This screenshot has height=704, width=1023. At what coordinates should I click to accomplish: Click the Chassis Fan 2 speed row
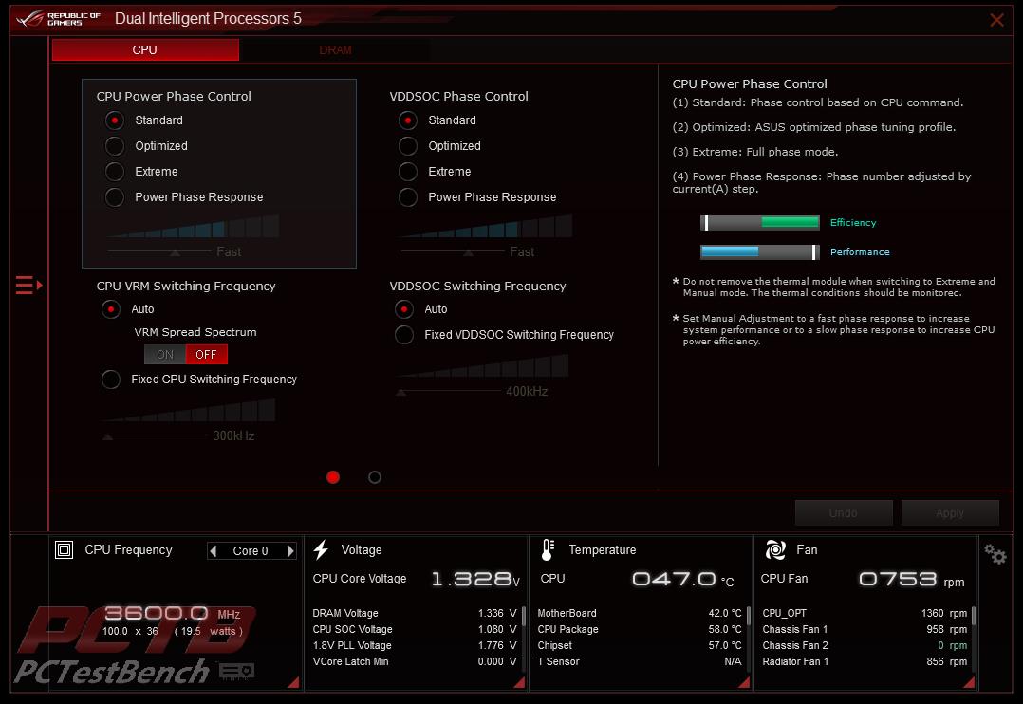pyautogui.click(x=865, y=645)
